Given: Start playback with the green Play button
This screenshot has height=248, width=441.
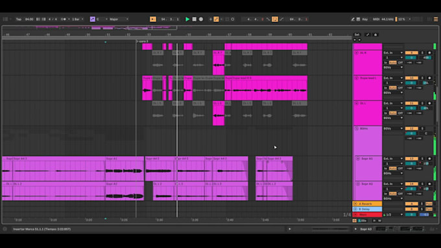Looking at the screenshot, I should point(187,19).
